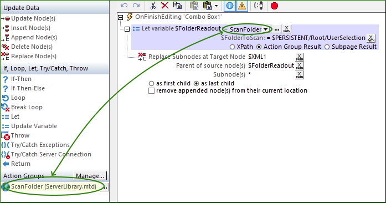This screenshot has height=203, width=386.
Task: Choose the If-Then action
Action: pyautogui.click(x=21, y=79)
